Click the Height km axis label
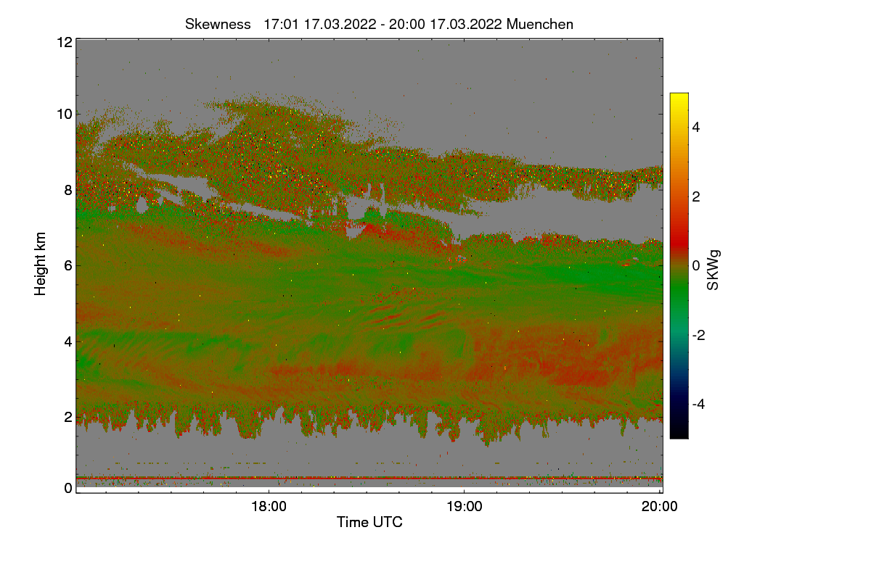 click(x=41, y=264)
